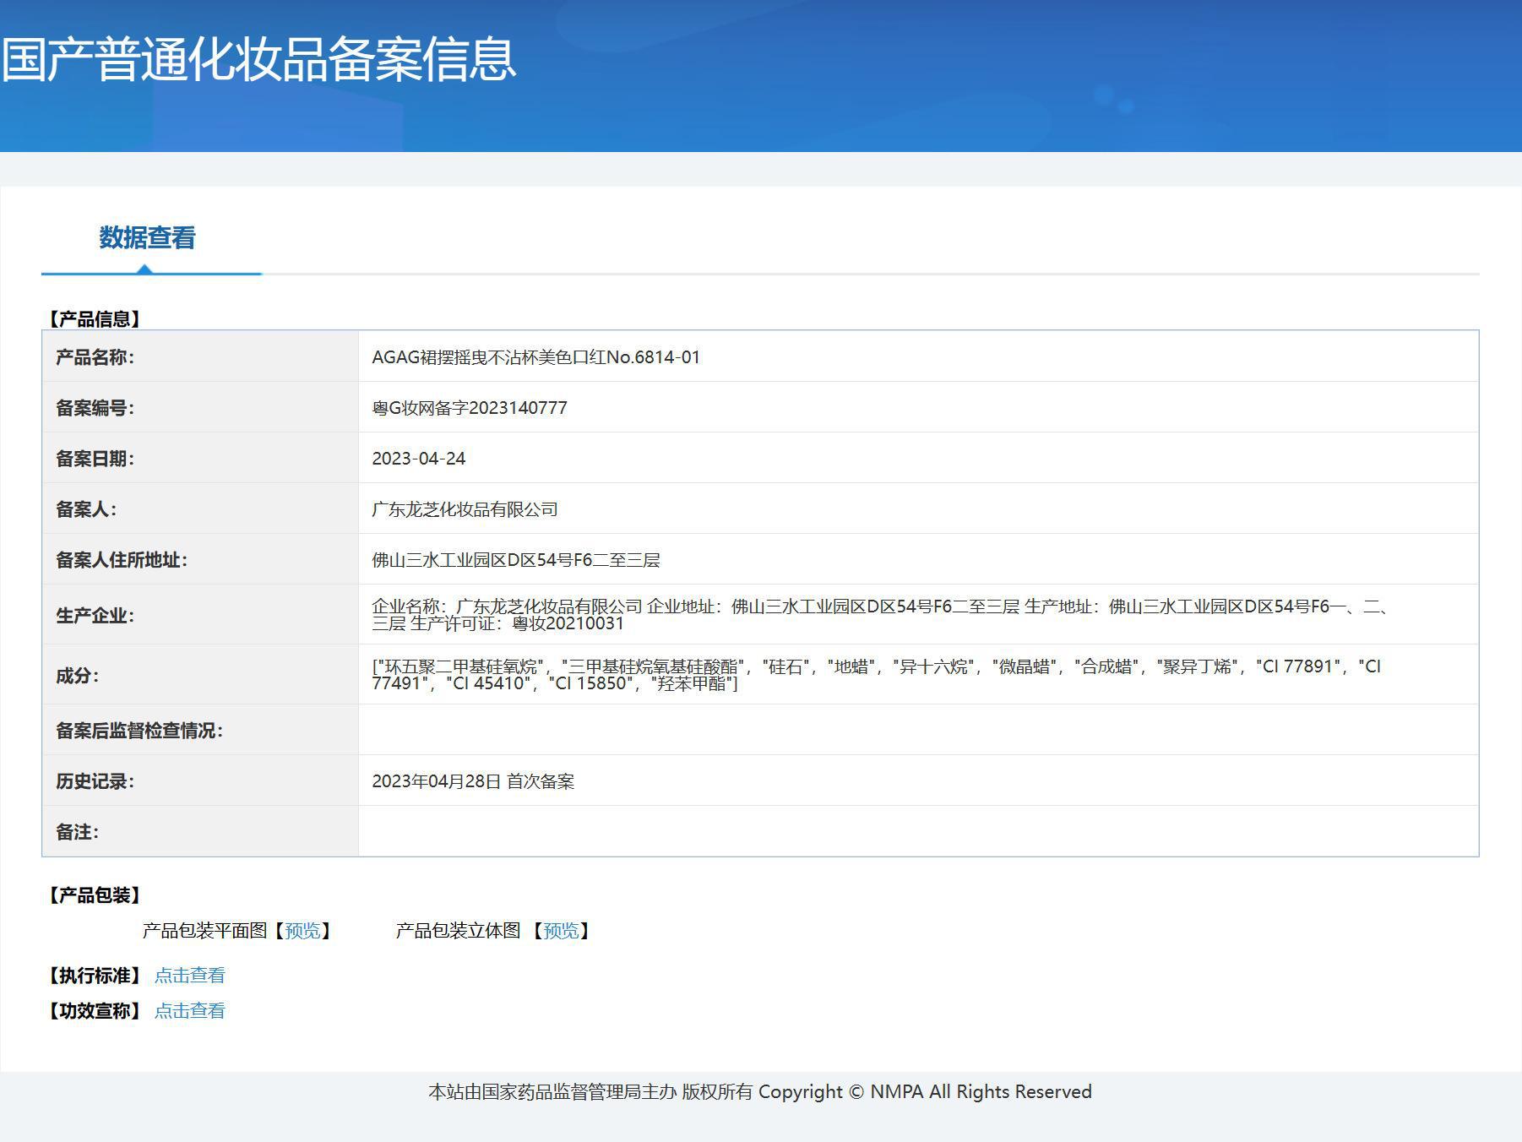This screenshot has height=1142, width=1522.
Task: Select filing number 粤G妆网备字2023140777
Action: (470, 408)
